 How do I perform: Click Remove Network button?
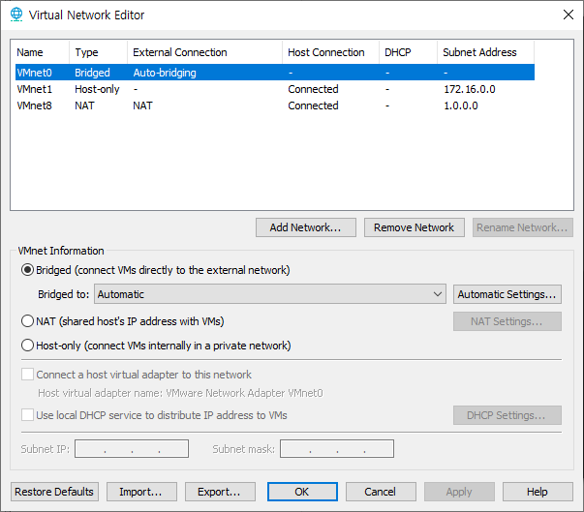pyautogui.click(x=415, y=227)
